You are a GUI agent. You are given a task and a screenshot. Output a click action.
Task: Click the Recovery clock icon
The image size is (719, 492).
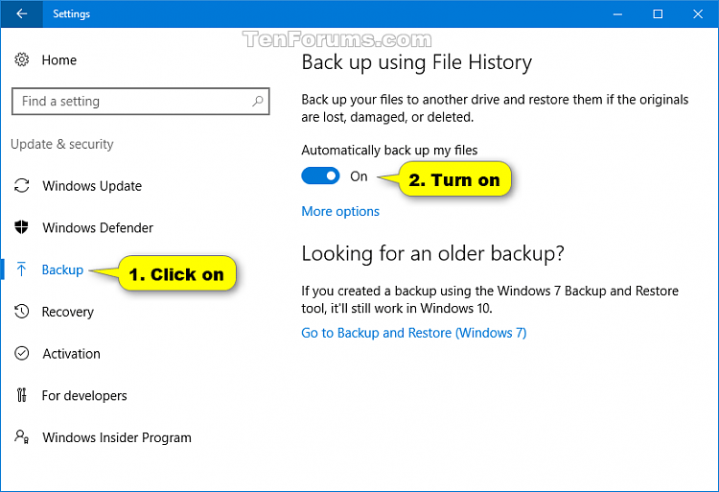[21, 312]
